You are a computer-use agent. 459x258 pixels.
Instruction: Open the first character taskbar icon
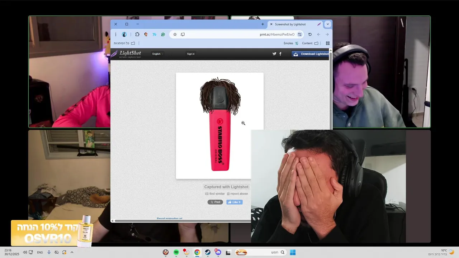(166, 253)
